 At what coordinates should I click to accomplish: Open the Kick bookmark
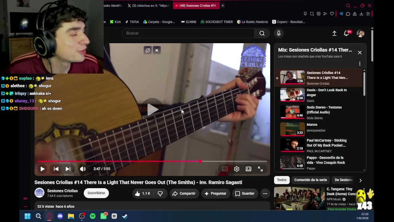click(x=115, y=22)
